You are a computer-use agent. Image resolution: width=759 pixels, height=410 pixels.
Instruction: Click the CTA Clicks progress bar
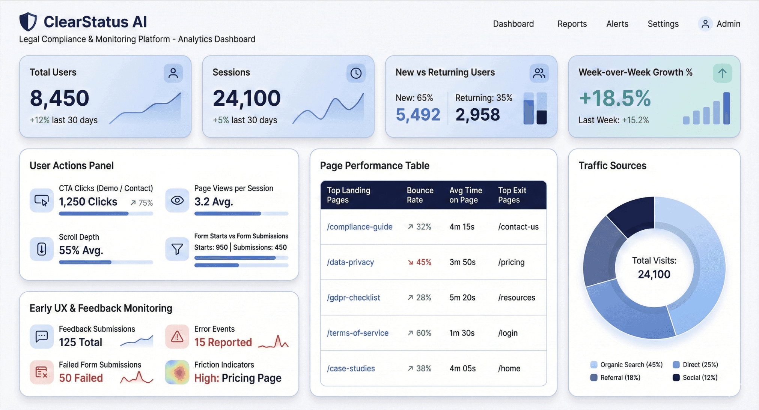[x=106, y=214]
